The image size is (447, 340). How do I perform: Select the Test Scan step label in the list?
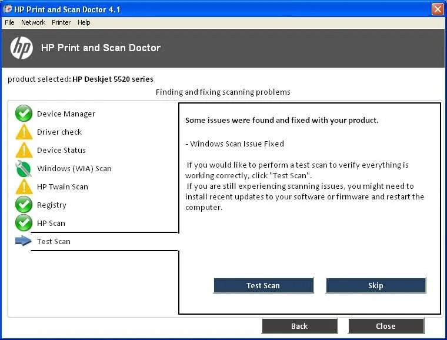(54, 241)
